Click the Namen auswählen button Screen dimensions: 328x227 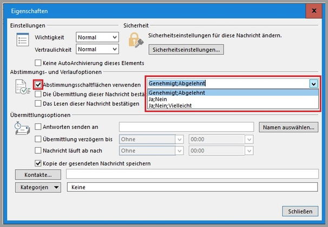tap(288, 128)
